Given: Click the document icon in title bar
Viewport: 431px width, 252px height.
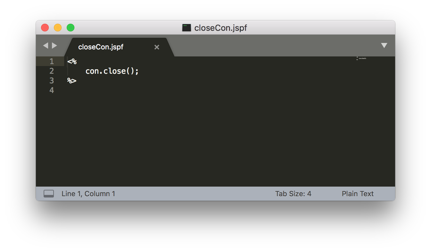Looking at the screenshot, I should [187, 28].
